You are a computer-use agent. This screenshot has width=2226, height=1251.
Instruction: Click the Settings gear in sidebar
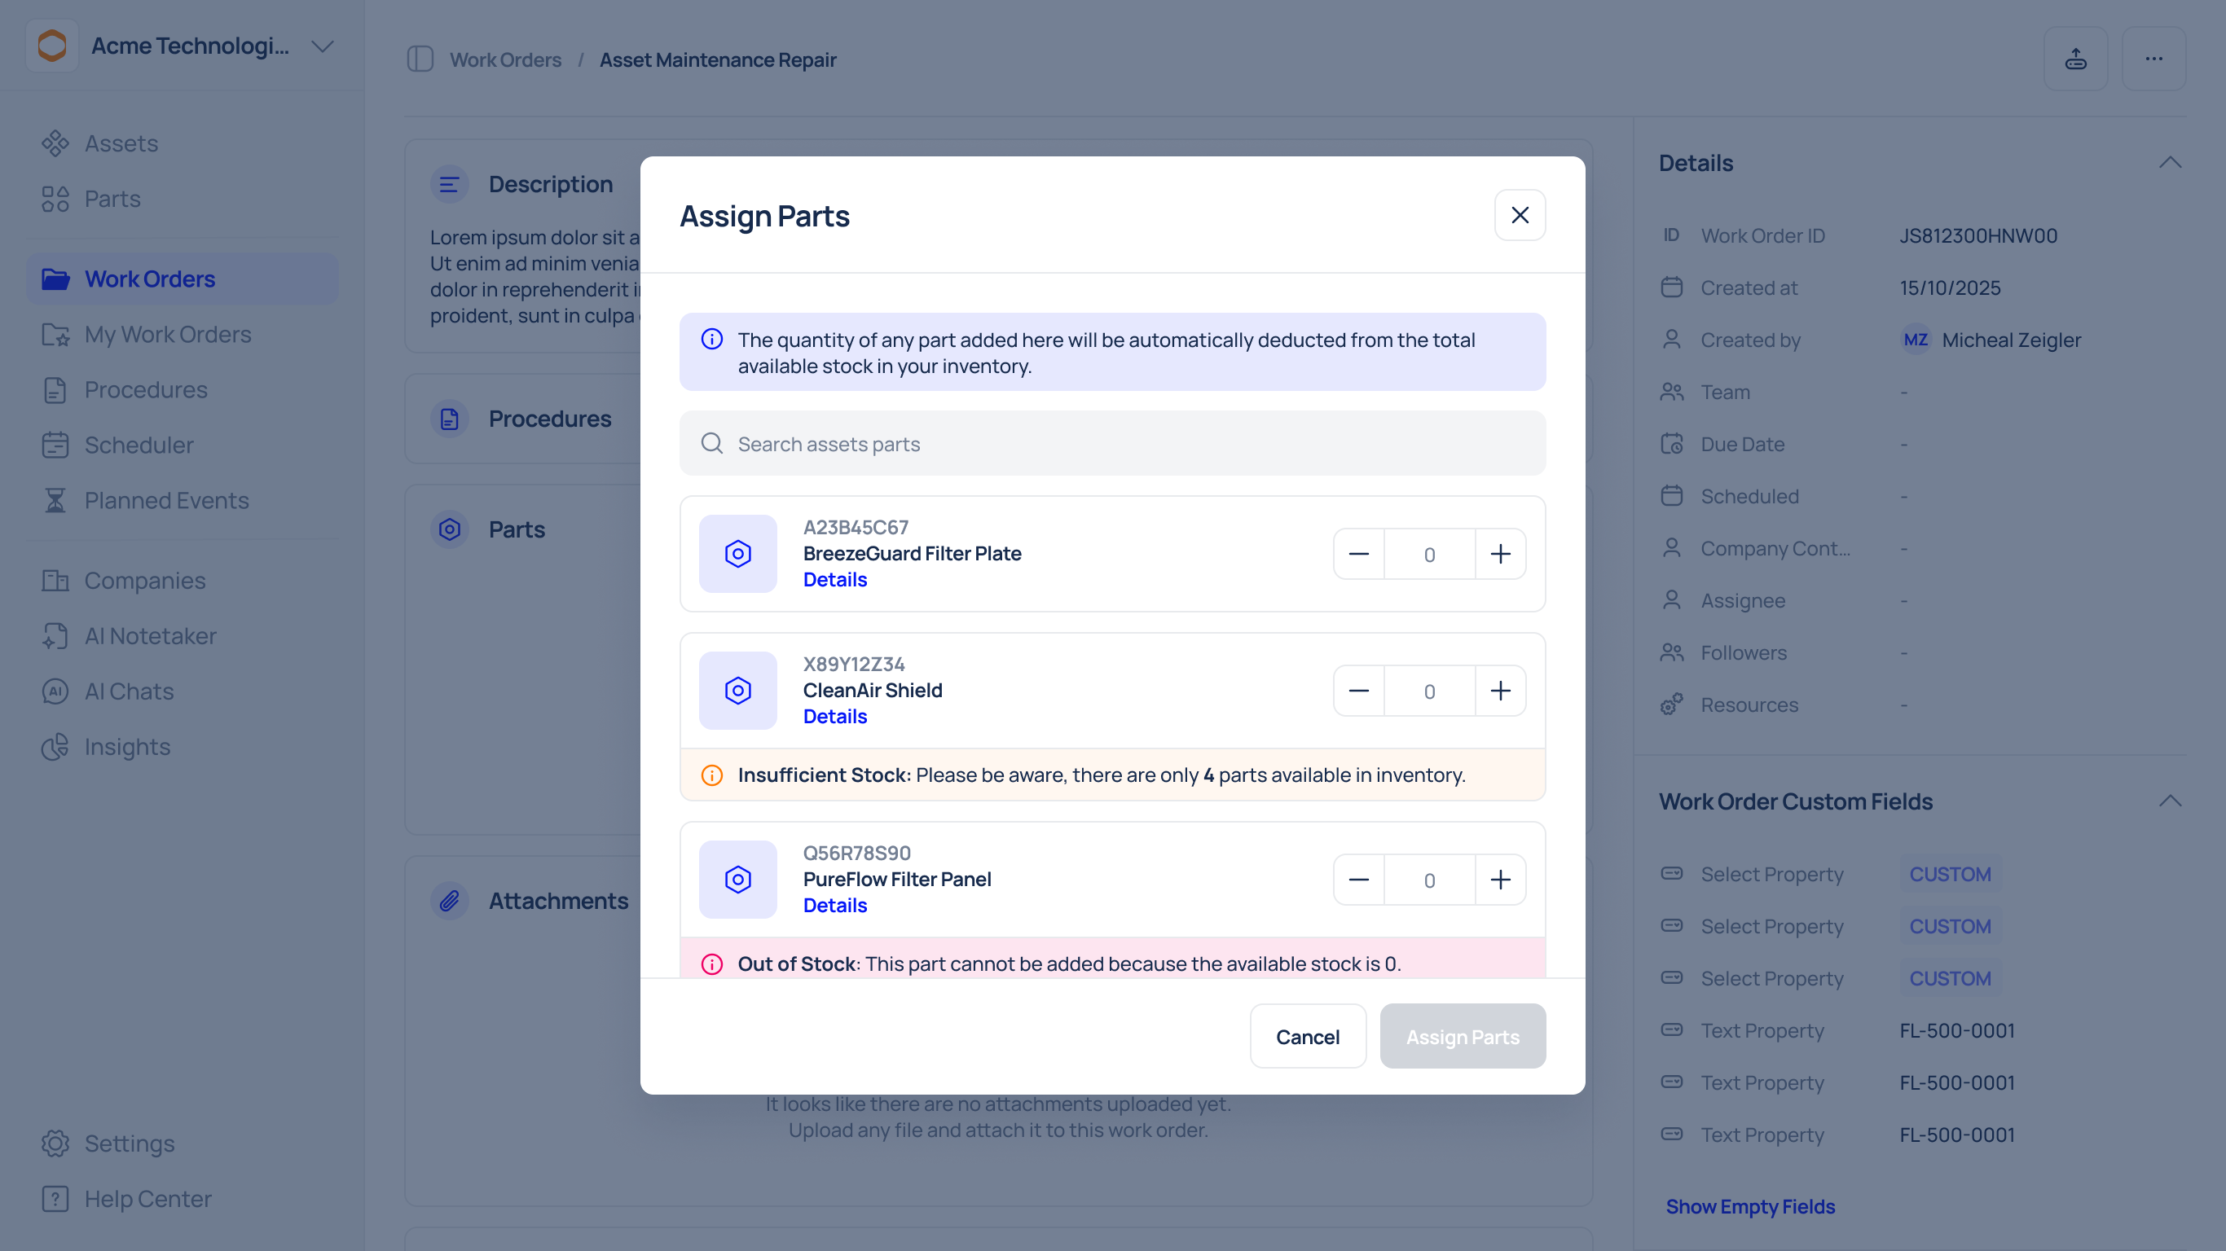coord(55,1143)
